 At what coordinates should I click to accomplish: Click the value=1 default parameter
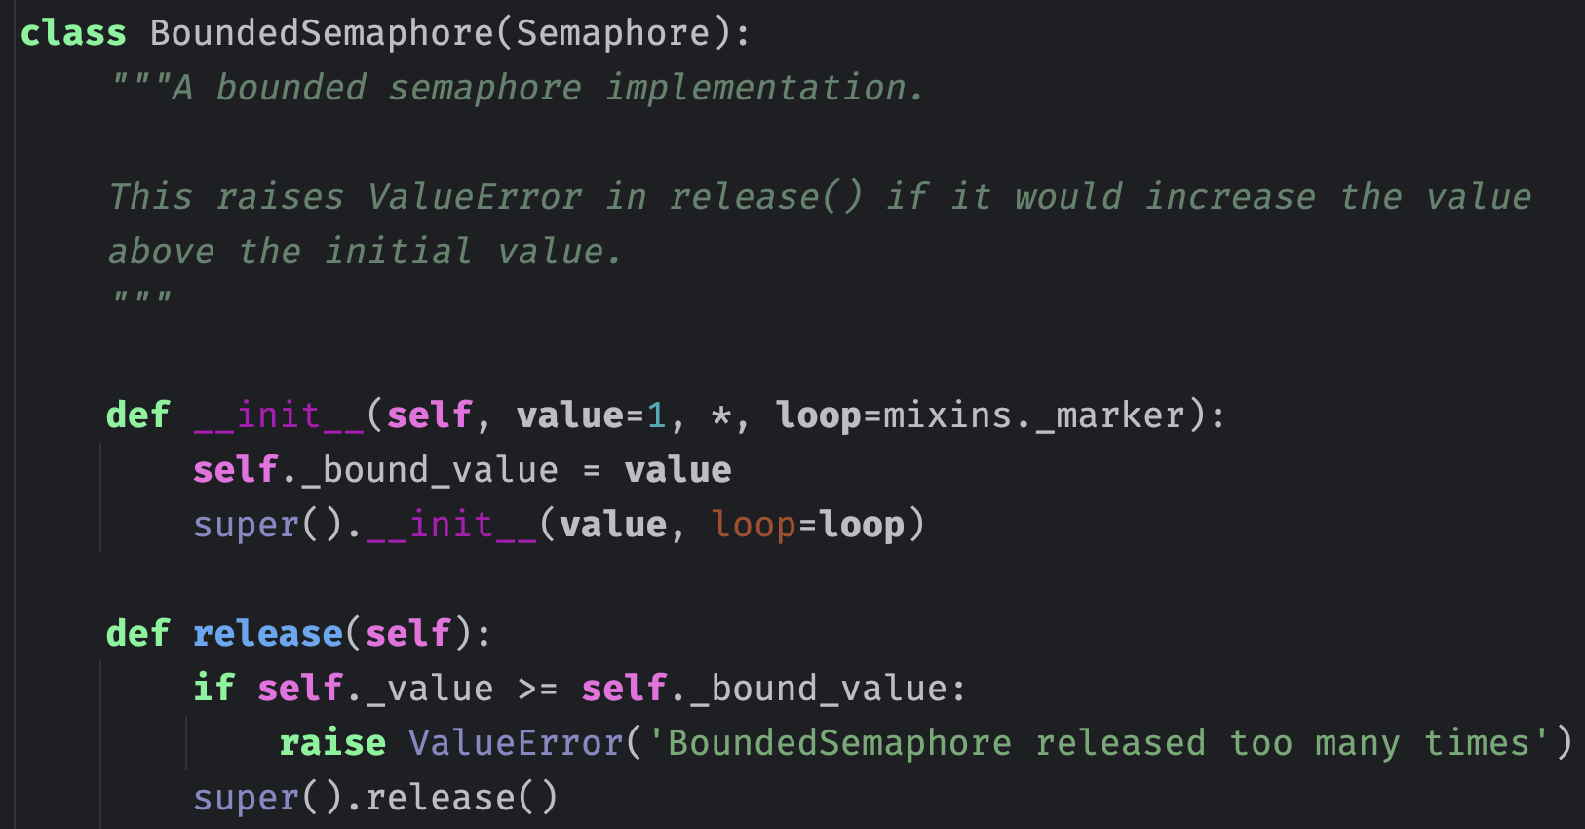pyautogui.click(x=592, y=415)
